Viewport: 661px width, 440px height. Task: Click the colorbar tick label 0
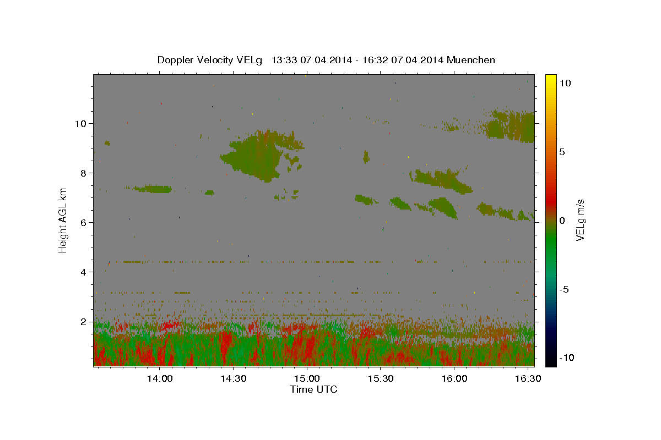click(x=561, y=221)
